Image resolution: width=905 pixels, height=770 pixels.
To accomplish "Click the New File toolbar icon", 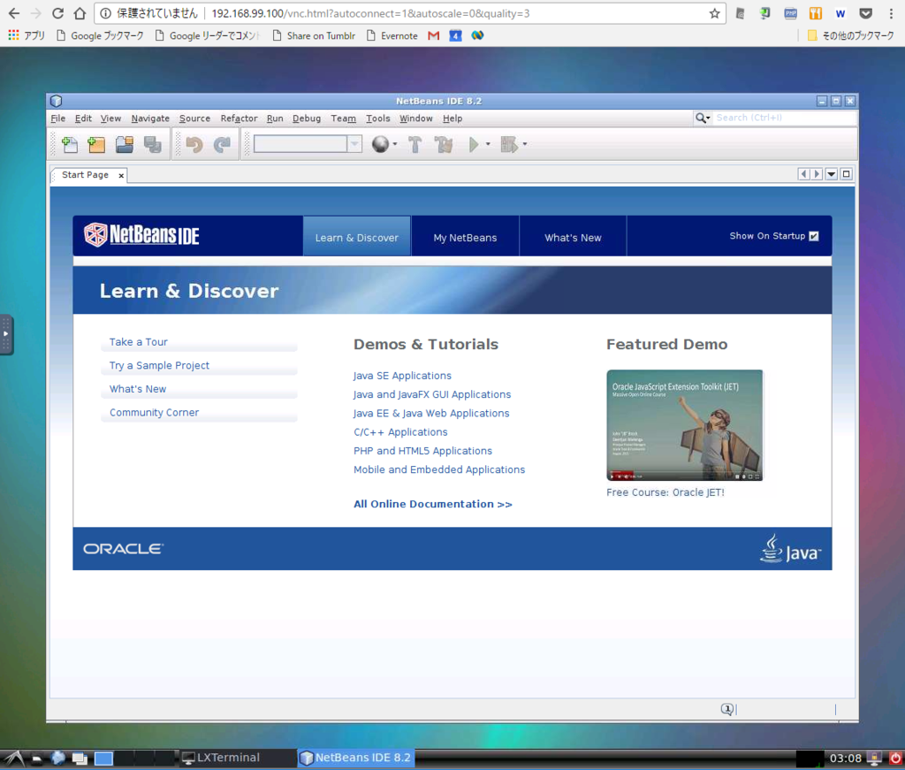I will click(x=69, y=144).
